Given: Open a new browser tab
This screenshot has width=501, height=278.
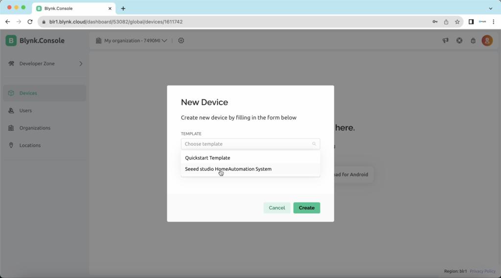Looking at the screenshot, I should pyautogui.click(x=123, y=9).
